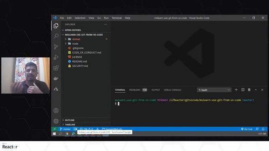Open the .gitignore file
Screen dimensions: 269x151
coord(86,48)
